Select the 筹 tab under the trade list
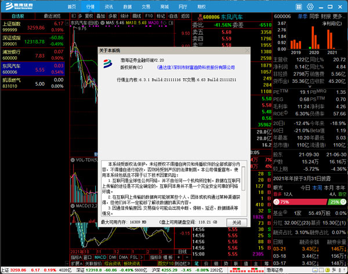This screenshot has width=348, height=274. click(266, 264)
